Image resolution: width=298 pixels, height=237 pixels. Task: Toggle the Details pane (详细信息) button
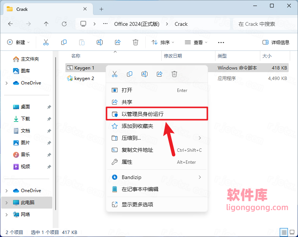(276, 42)
